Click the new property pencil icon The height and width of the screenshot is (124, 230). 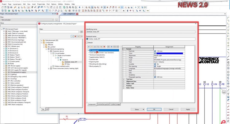[x=89, y=46]
